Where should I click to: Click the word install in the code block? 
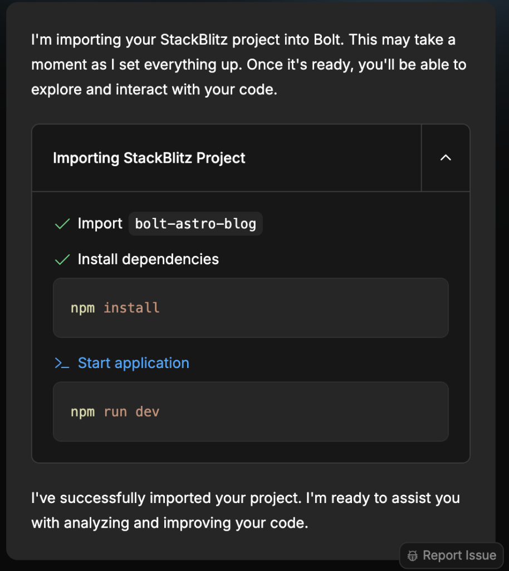click(131, 308)
